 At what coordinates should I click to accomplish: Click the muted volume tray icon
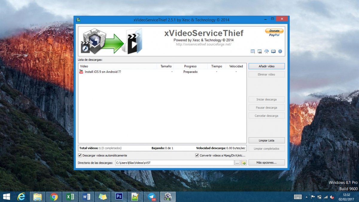(332, 197)
